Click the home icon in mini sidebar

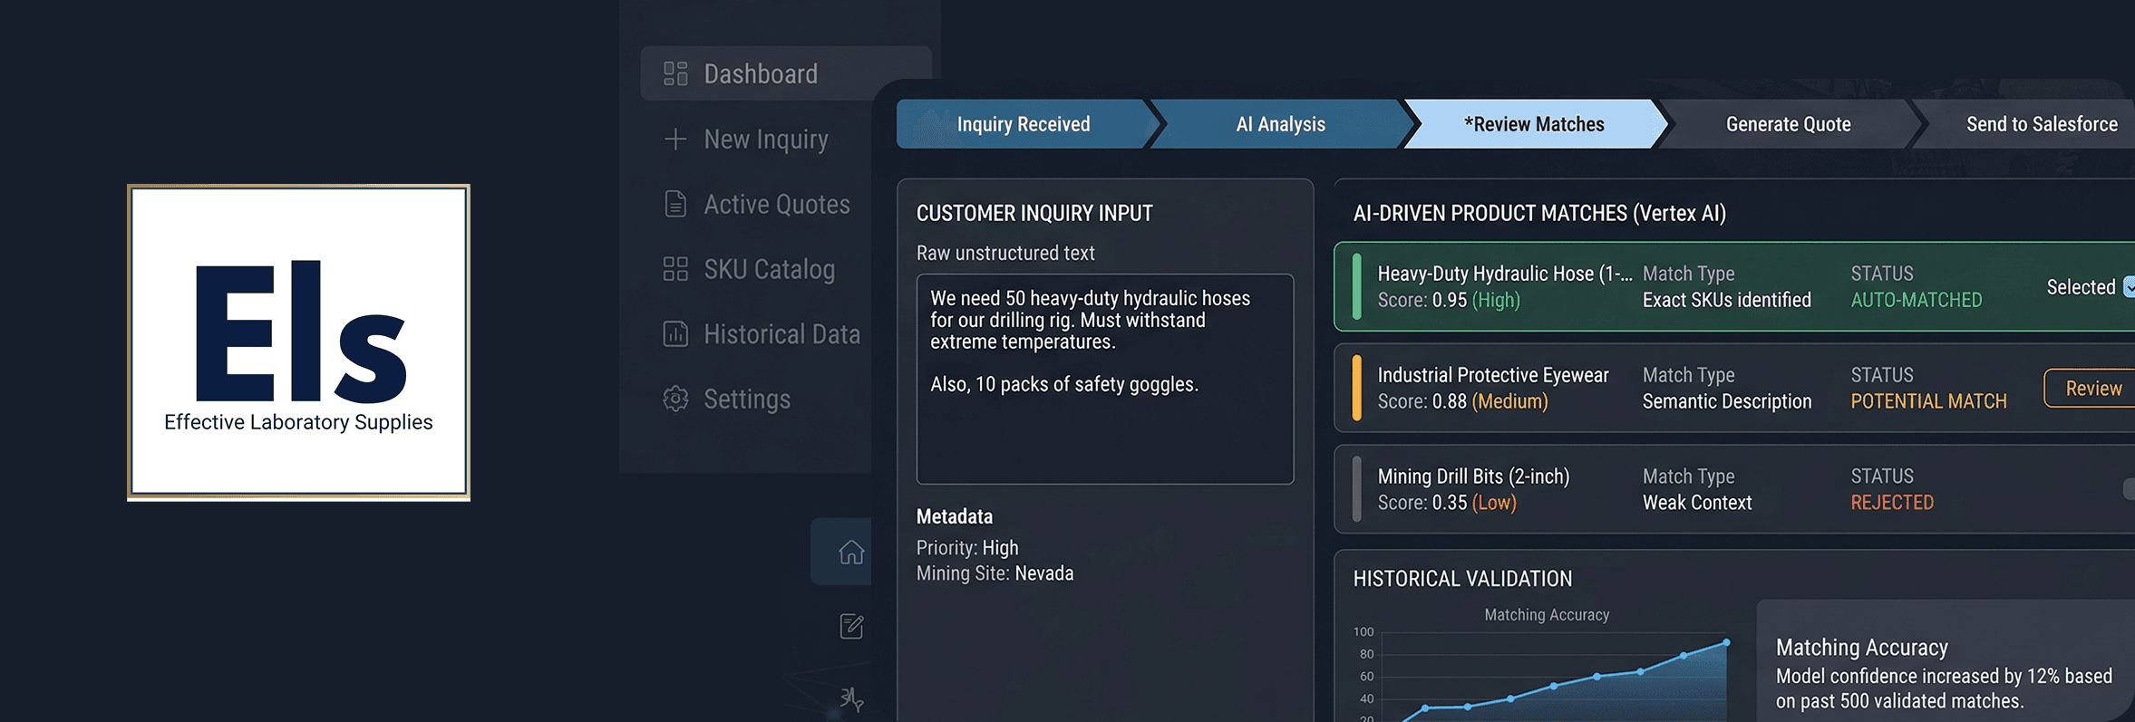[x=851, y=552]
